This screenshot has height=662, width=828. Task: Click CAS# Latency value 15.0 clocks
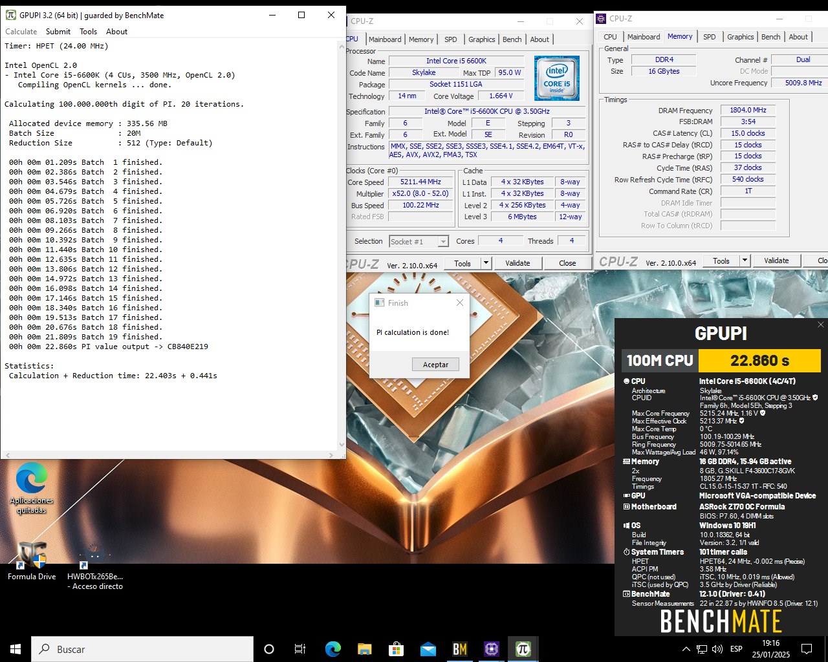748,133
